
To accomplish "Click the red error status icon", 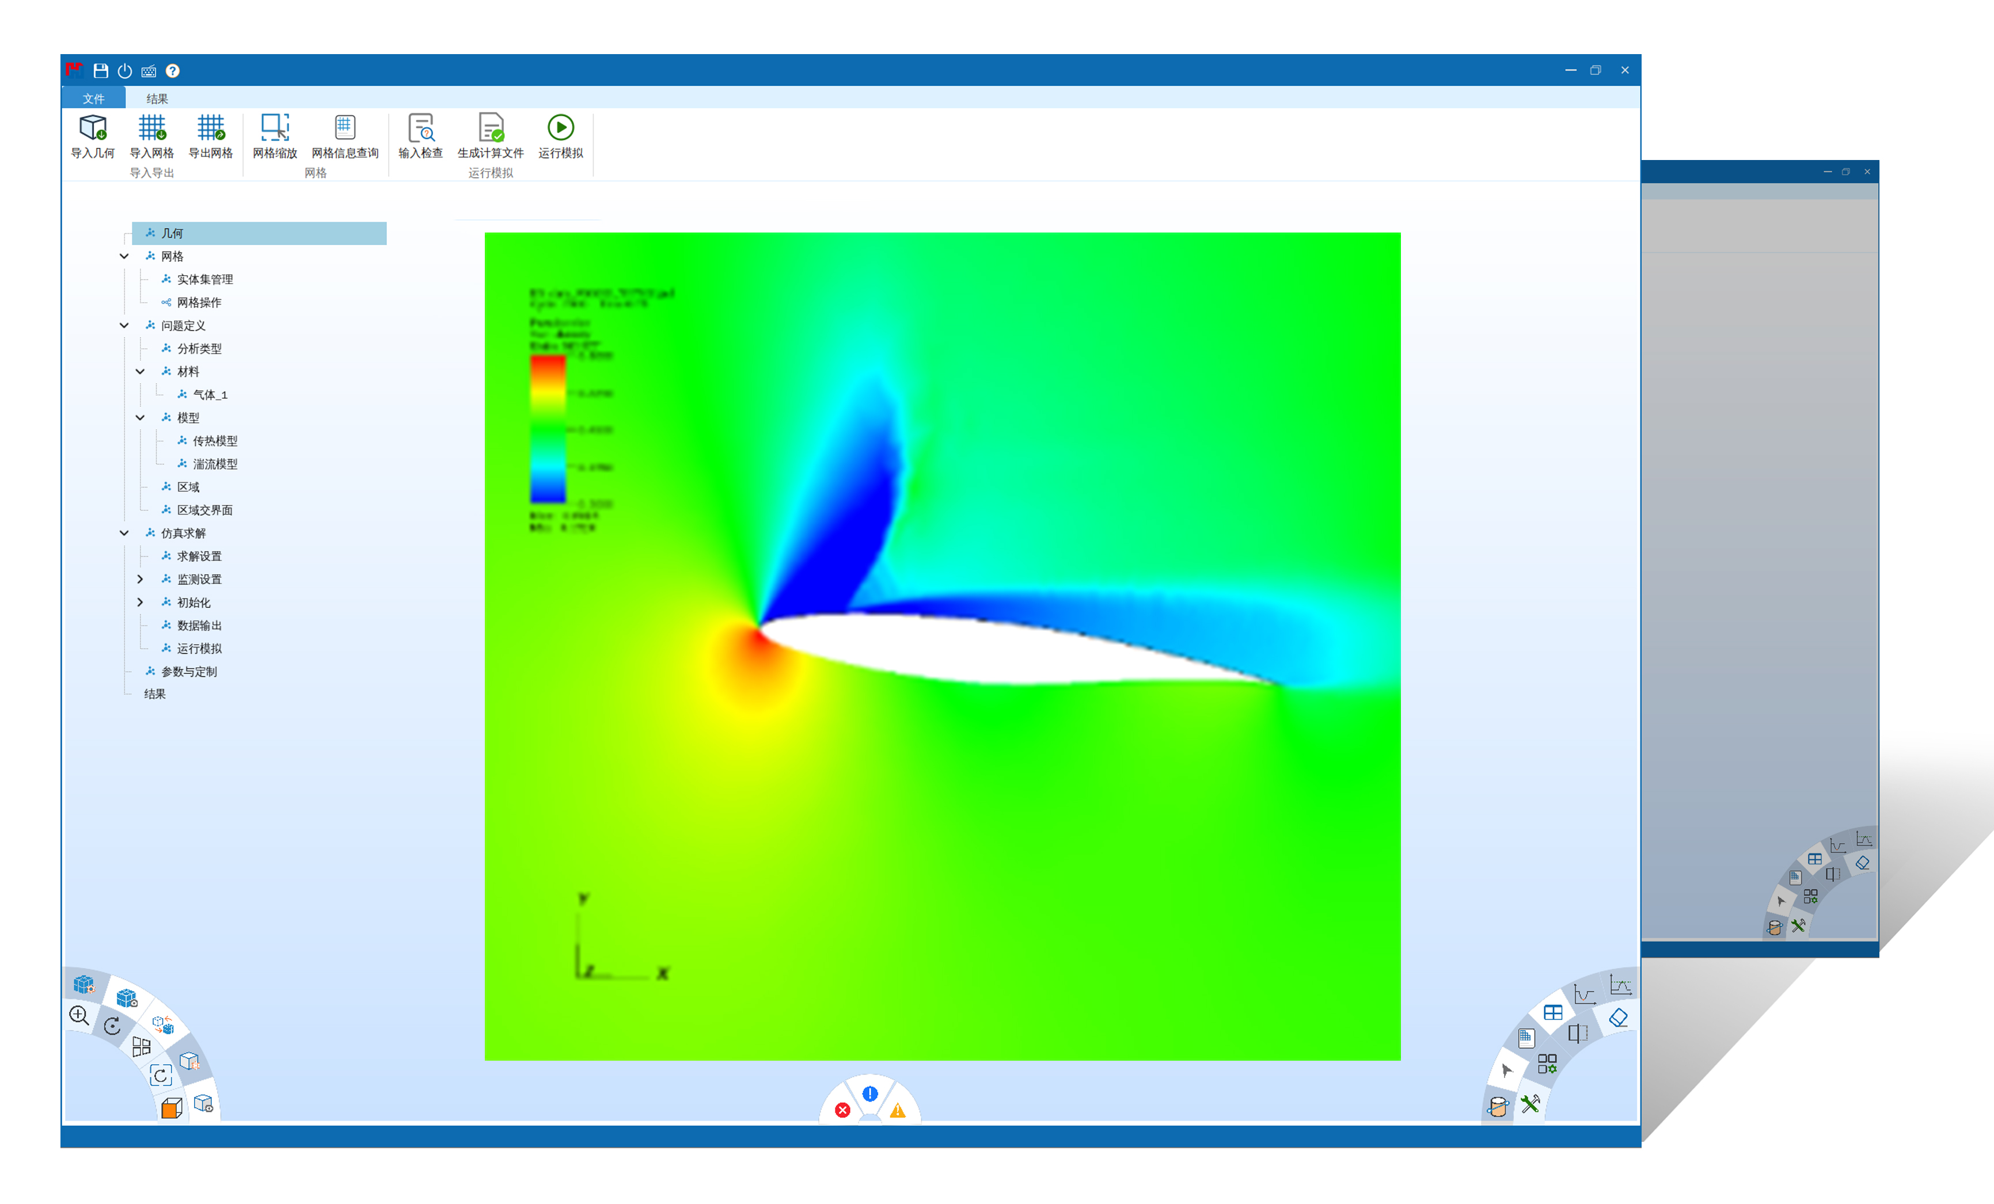I will pyautogui.click(x=842, y=1110).
